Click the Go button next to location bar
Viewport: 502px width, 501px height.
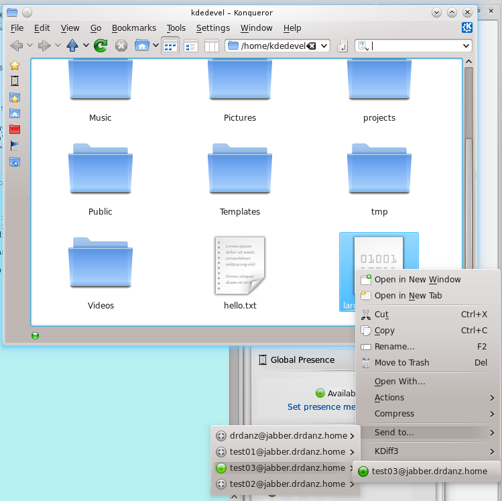coord(342,46)
